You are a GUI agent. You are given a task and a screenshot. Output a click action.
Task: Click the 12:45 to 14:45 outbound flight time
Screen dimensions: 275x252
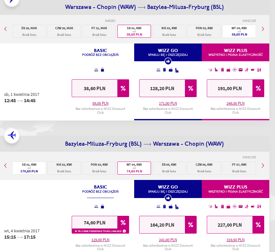tap(20, 101)
